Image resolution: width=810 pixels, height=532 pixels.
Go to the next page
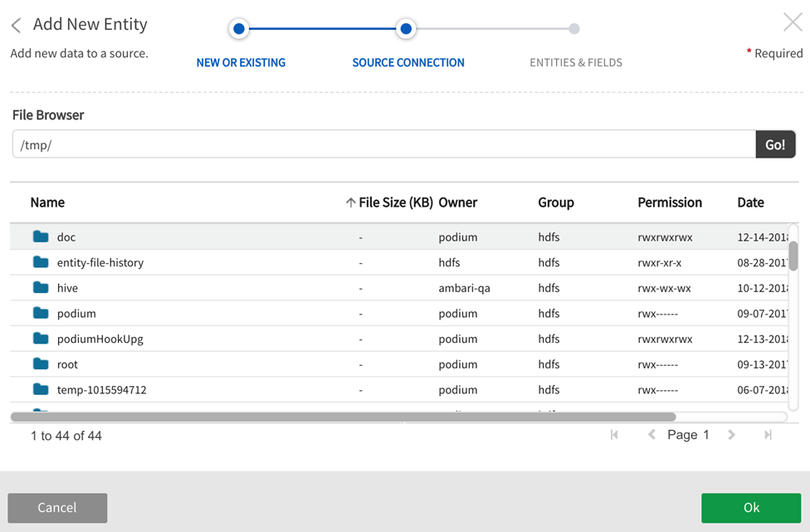click(731, 435)
